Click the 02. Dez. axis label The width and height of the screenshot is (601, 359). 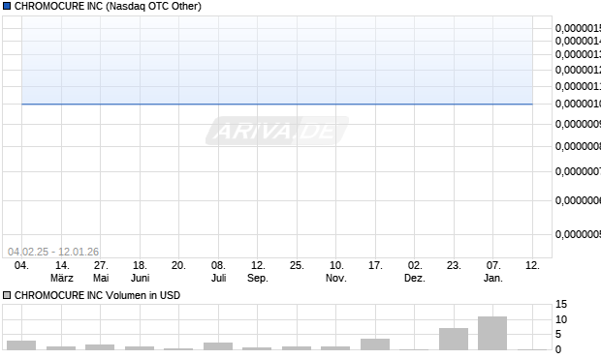pyautogui.click(x=415, y=272)
